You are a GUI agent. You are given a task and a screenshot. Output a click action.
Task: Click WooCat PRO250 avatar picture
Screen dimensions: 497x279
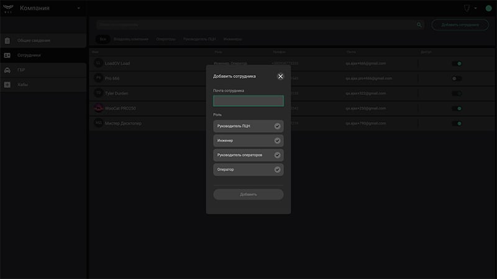coord(98,108)
